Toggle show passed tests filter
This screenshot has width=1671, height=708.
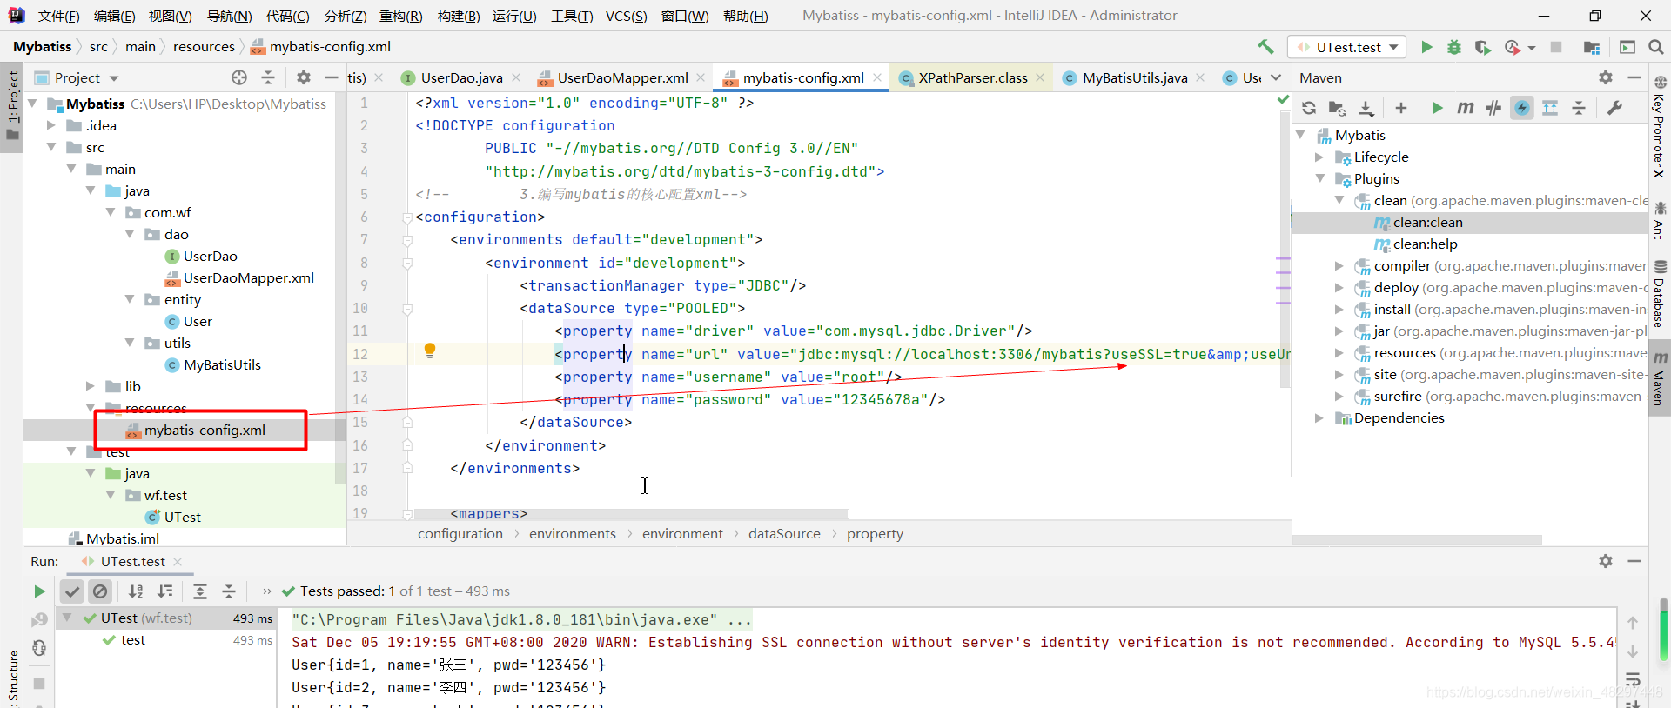[72, 591]
